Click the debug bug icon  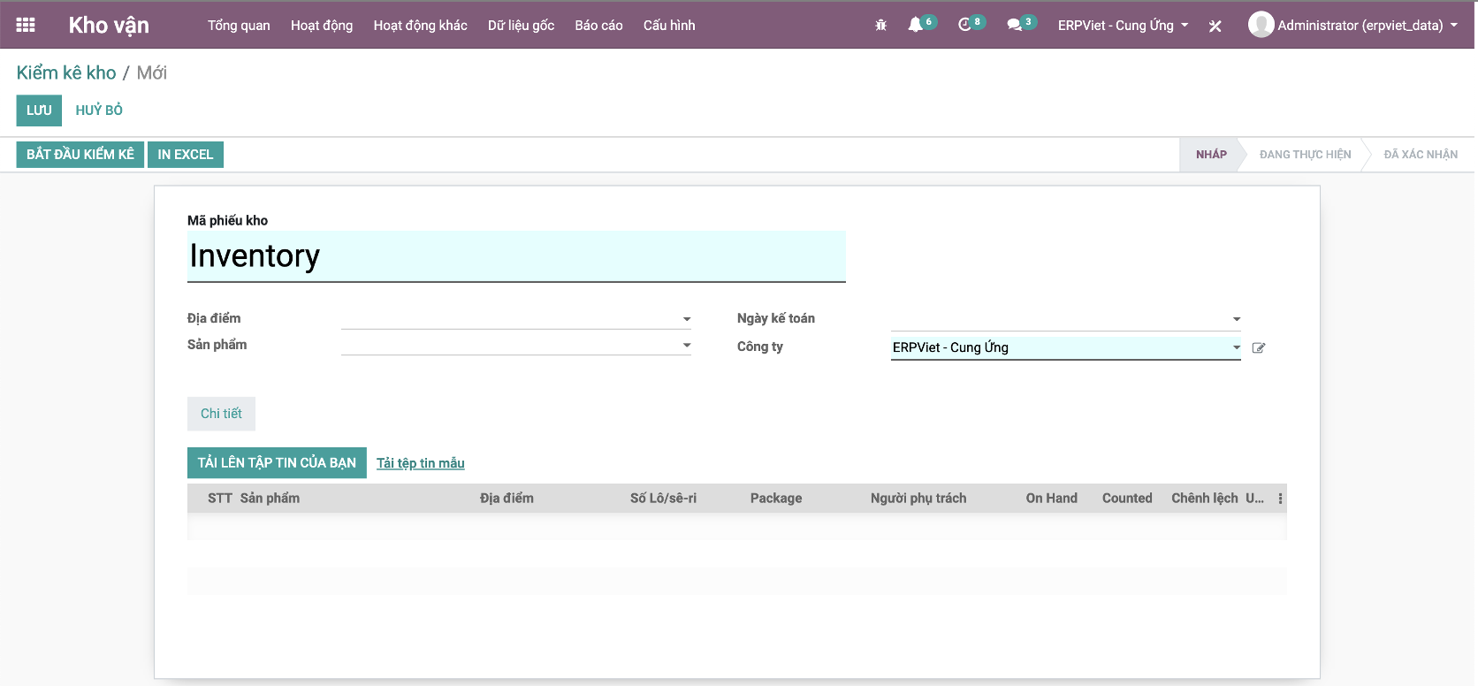(x=880, y=26)
